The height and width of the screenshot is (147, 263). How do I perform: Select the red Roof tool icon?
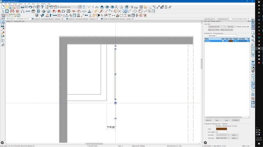[54, 11]
